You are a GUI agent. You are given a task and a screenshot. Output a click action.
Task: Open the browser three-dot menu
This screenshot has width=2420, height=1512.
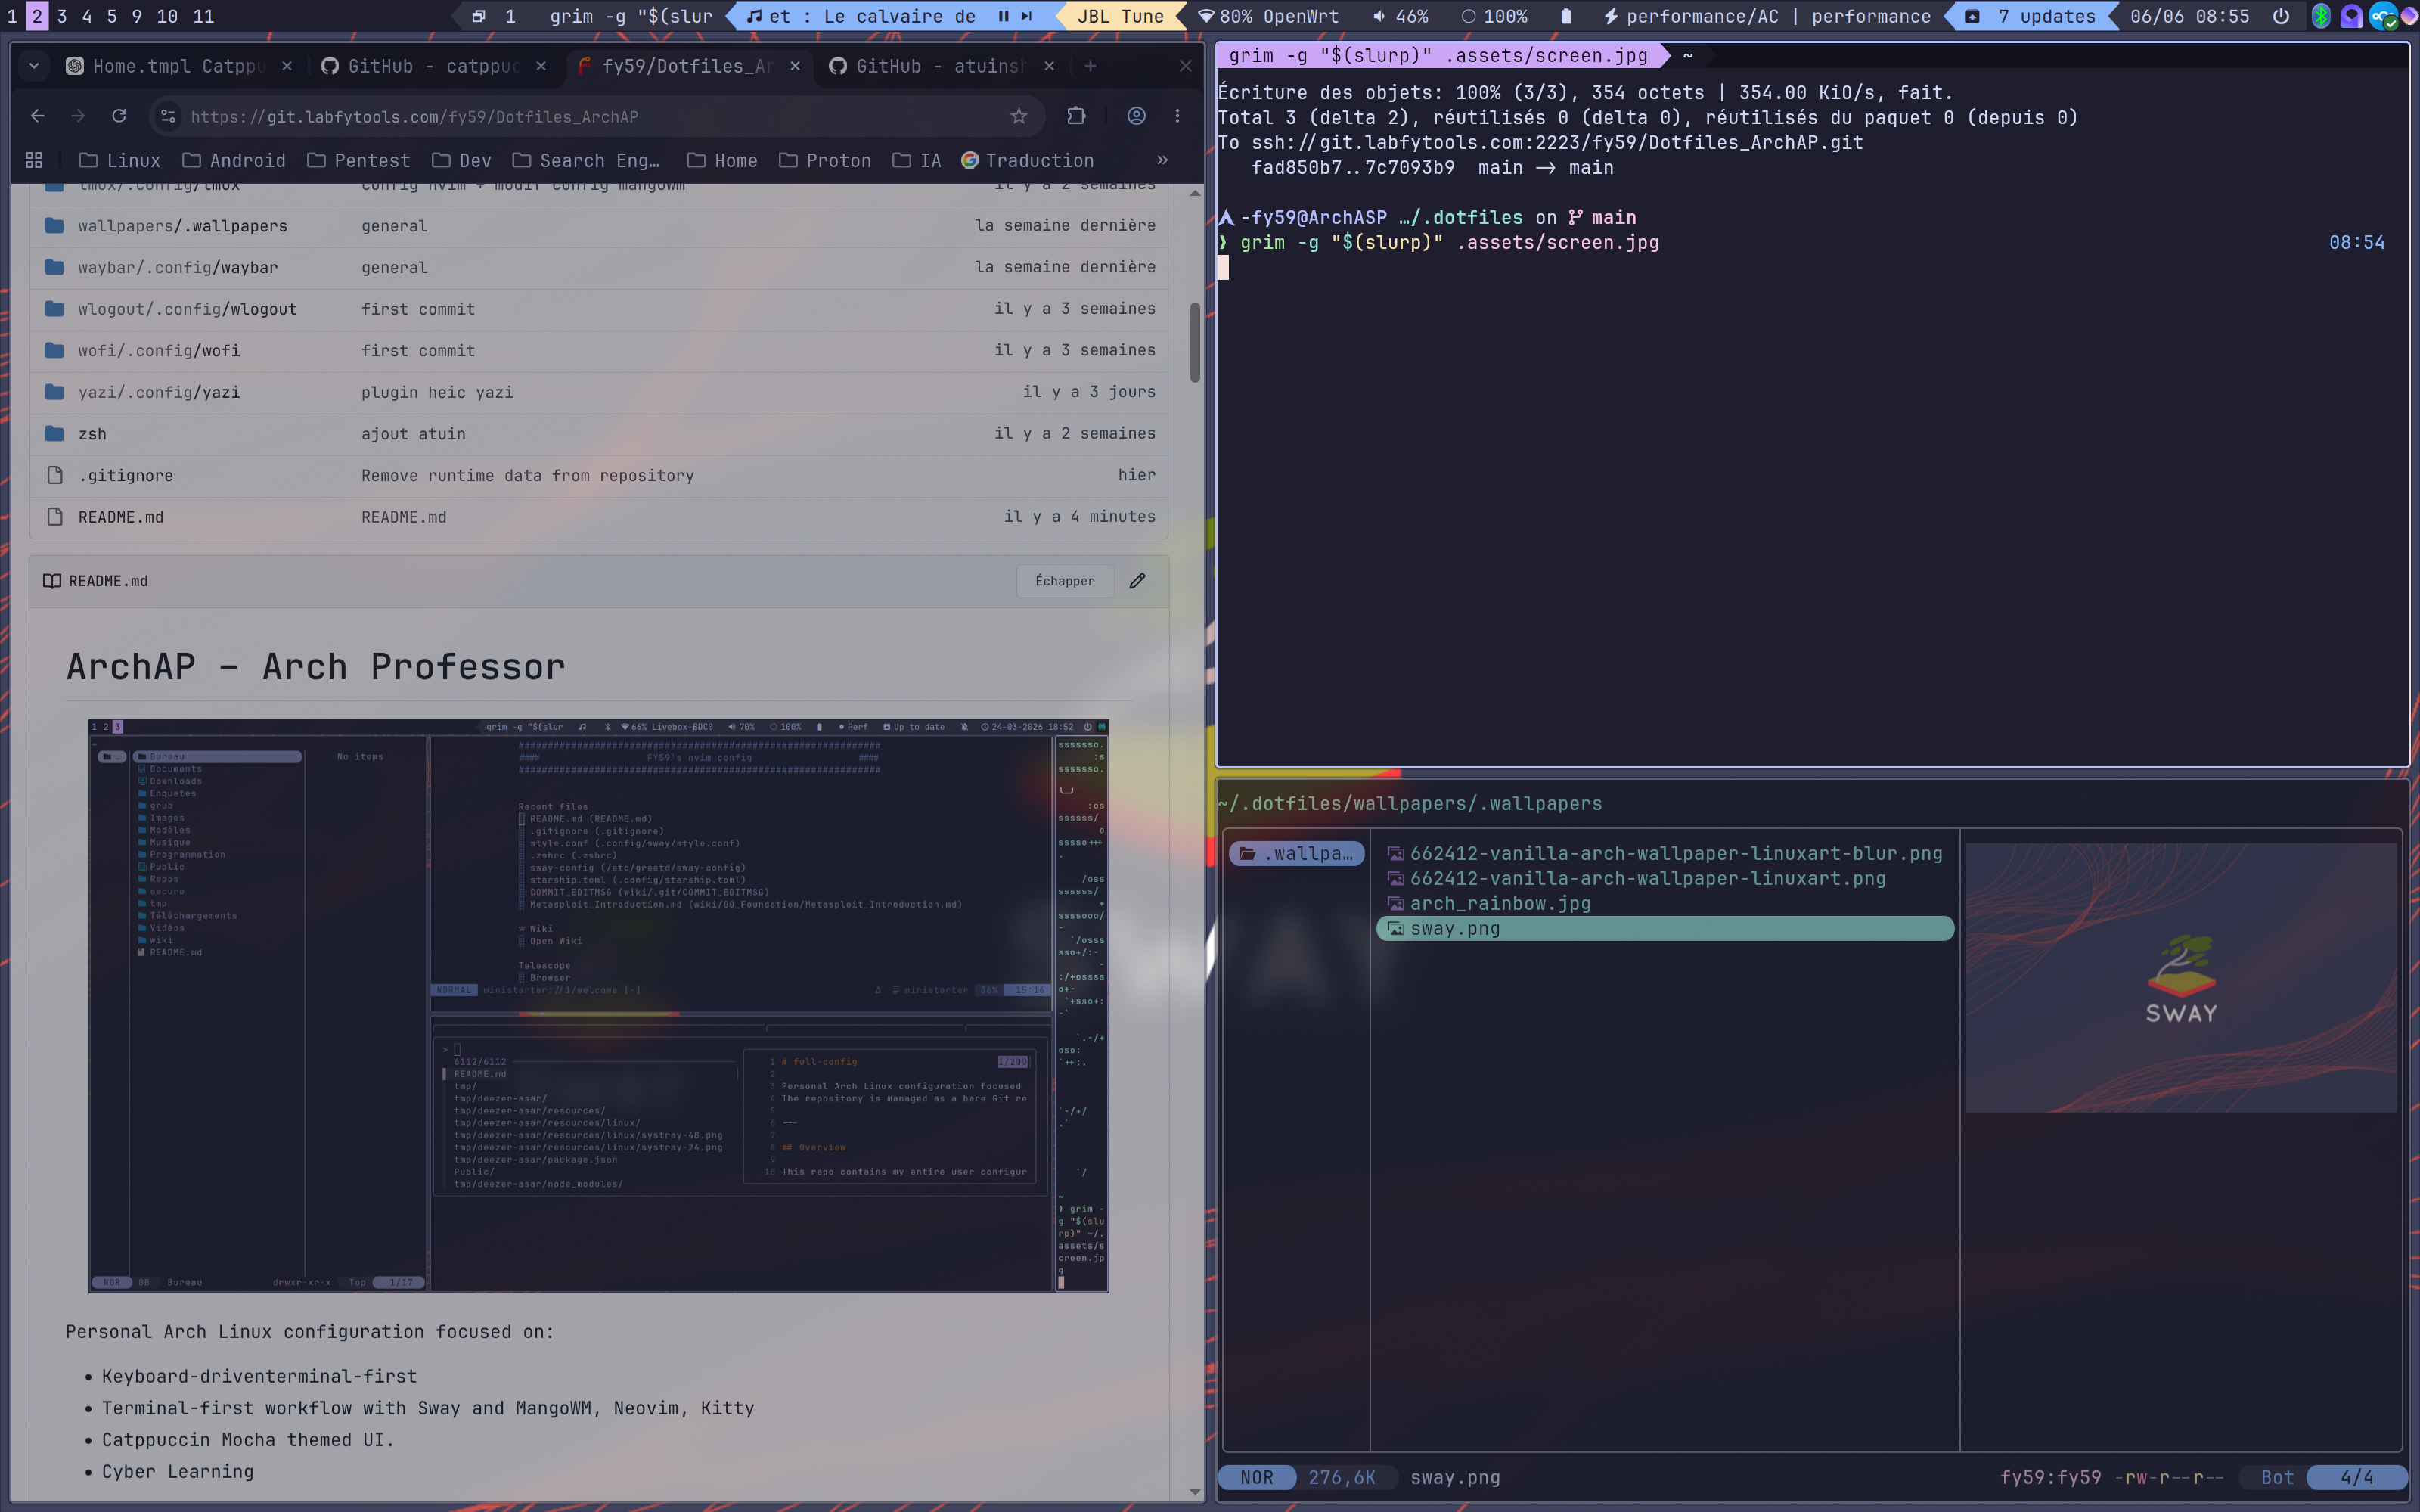click(x=1177, y=116)
